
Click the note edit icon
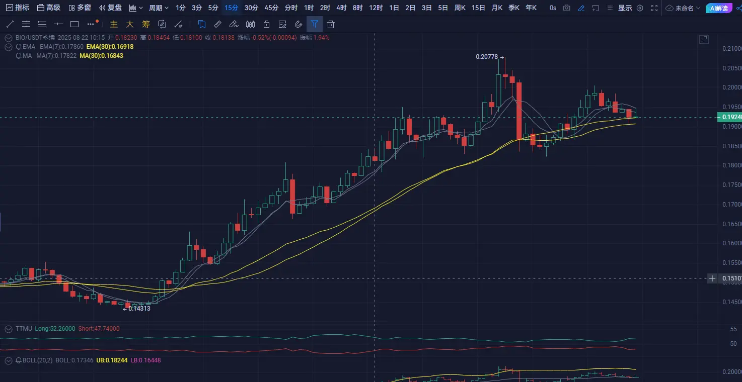282,24
